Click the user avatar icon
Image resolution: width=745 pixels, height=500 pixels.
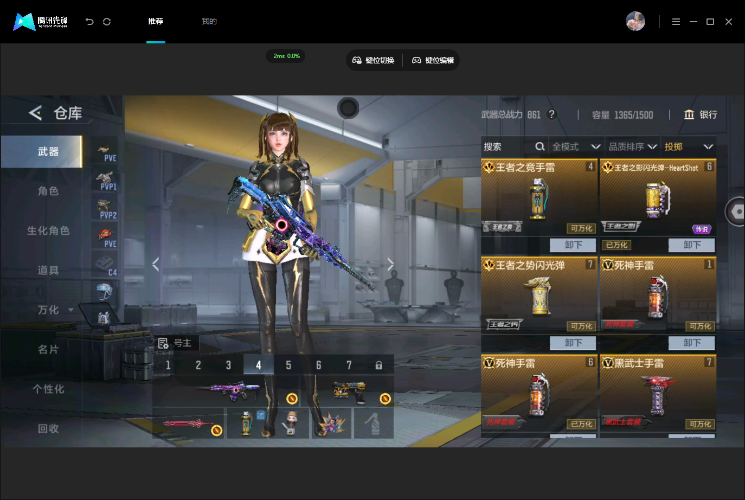[635, 21]
